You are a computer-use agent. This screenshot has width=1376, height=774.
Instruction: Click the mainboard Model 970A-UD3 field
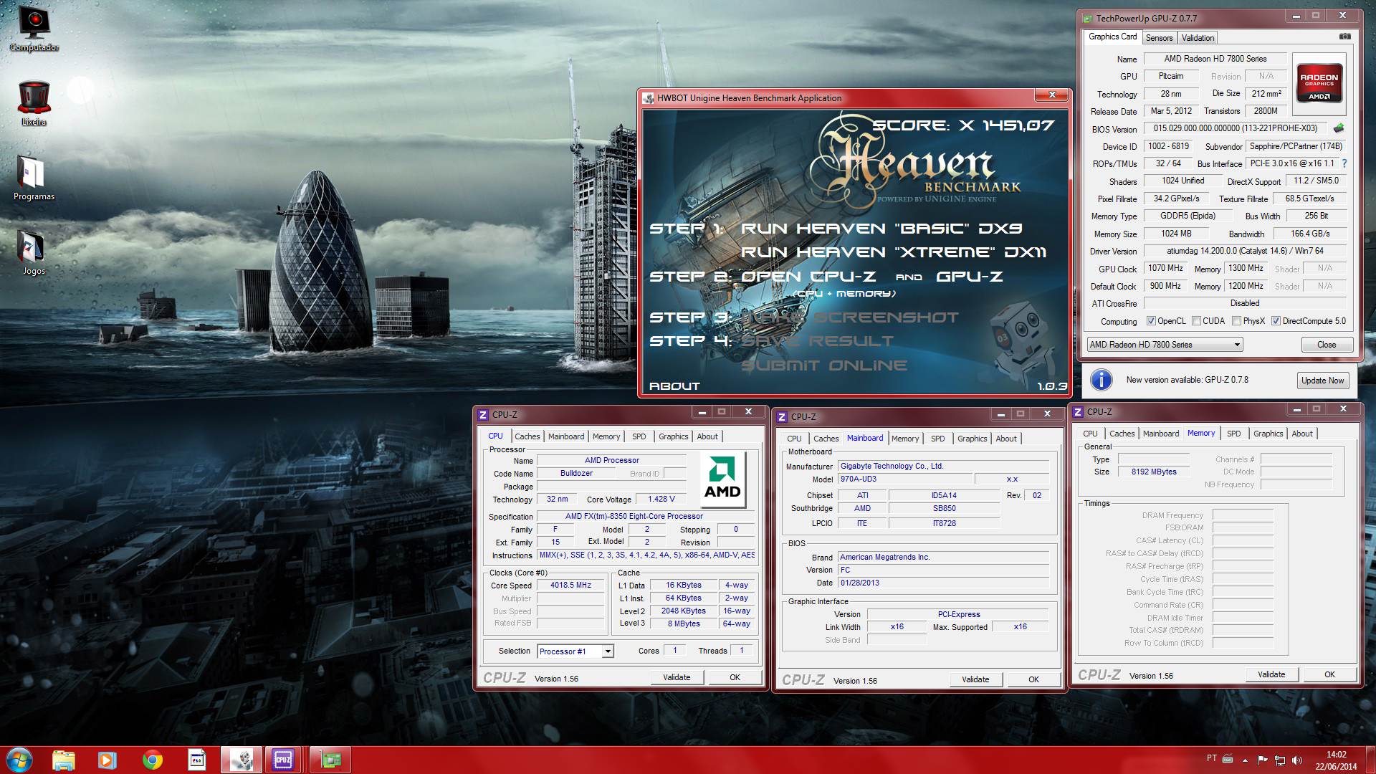click(x=904, y=479)
